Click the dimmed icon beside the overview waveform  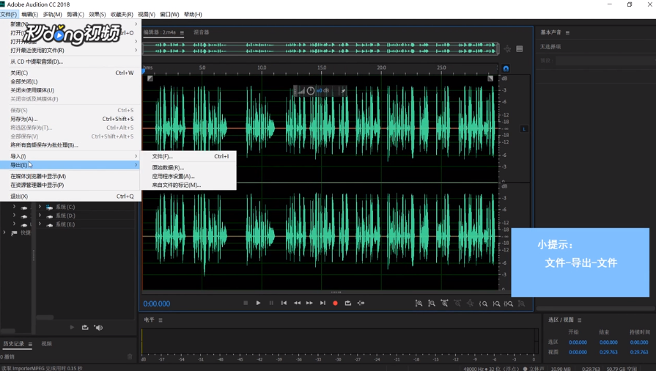click(507, 49)
